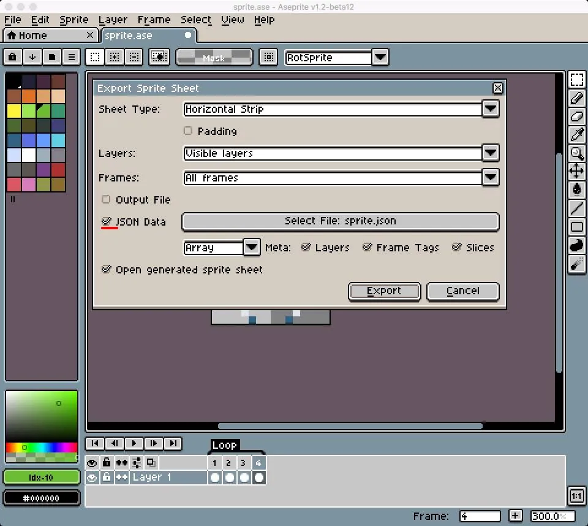588x526 pixels.
Task: Select the Contour tool
Action: 577,245
